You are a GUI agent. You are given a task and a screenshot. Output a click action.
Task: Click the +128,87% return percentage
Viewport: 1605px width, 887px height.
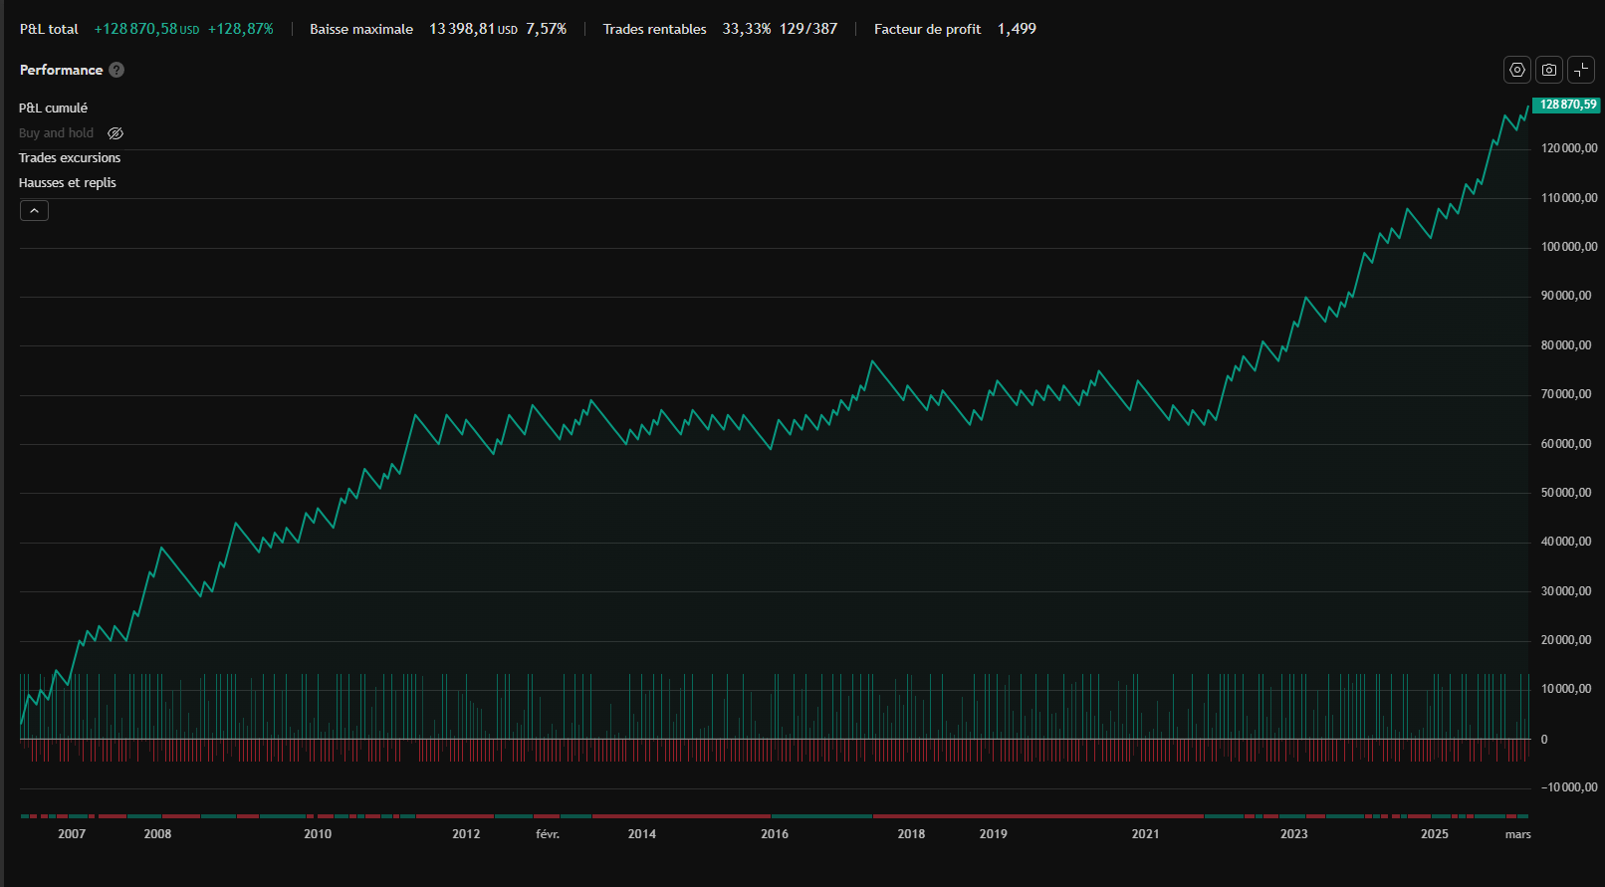[x=240, y=29]
